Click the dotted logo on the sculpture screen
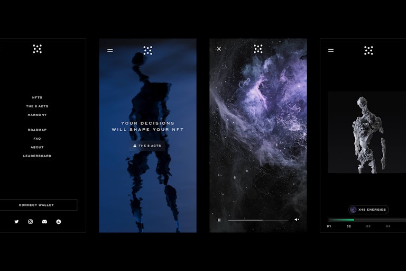The image size is (406, 271). click(368, 50)
